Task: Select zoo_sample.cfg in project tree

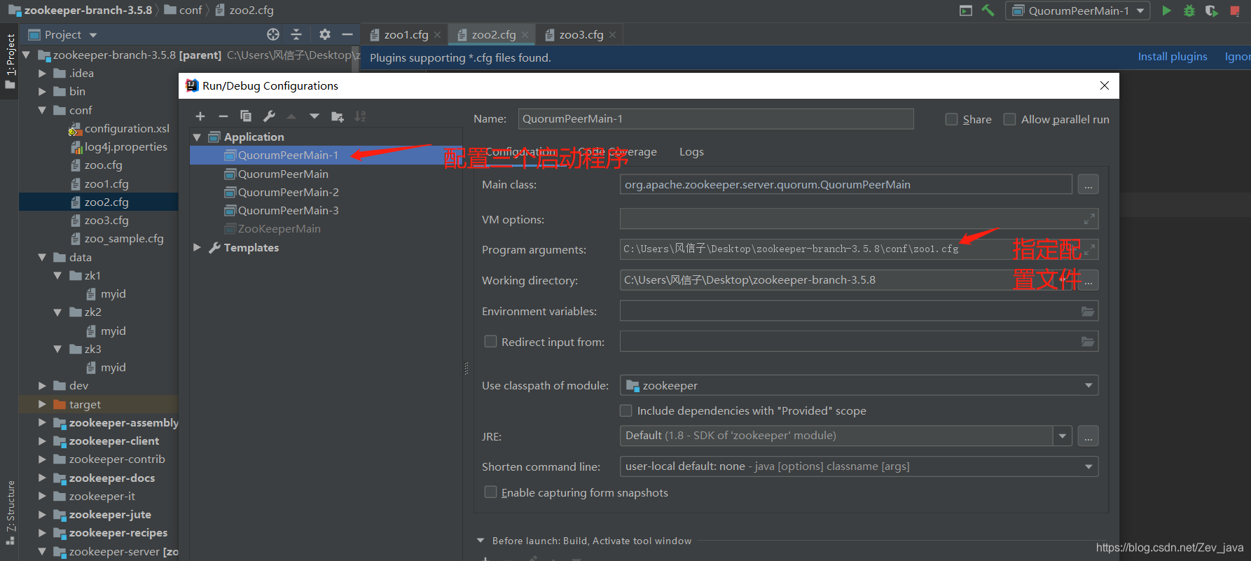Action: (124, 239)
